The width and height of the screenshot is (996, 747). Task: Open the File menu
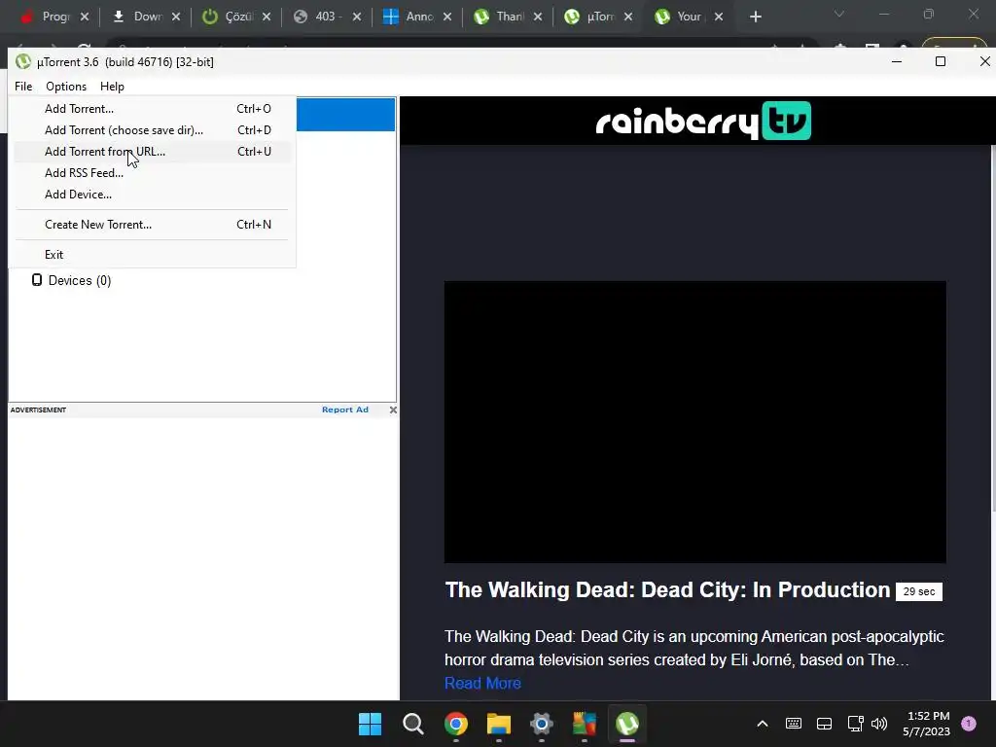[x=23, y=87]
